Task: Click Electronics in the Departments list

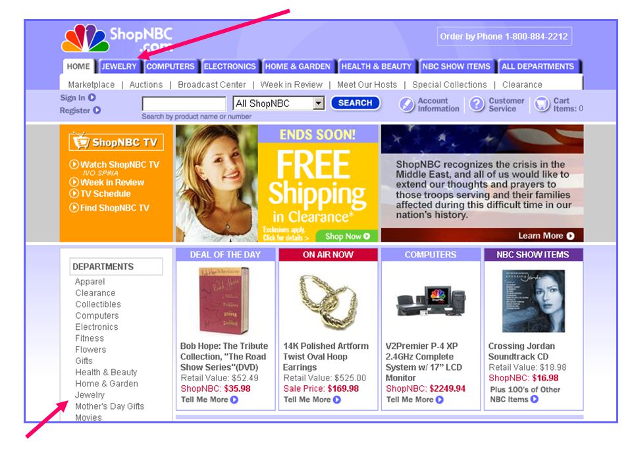Action: [x=97, y=327]
